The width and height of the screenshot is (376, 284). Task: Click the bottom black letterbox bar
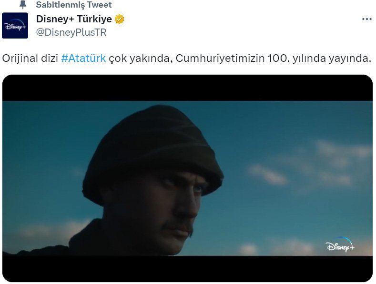(187, 269)
